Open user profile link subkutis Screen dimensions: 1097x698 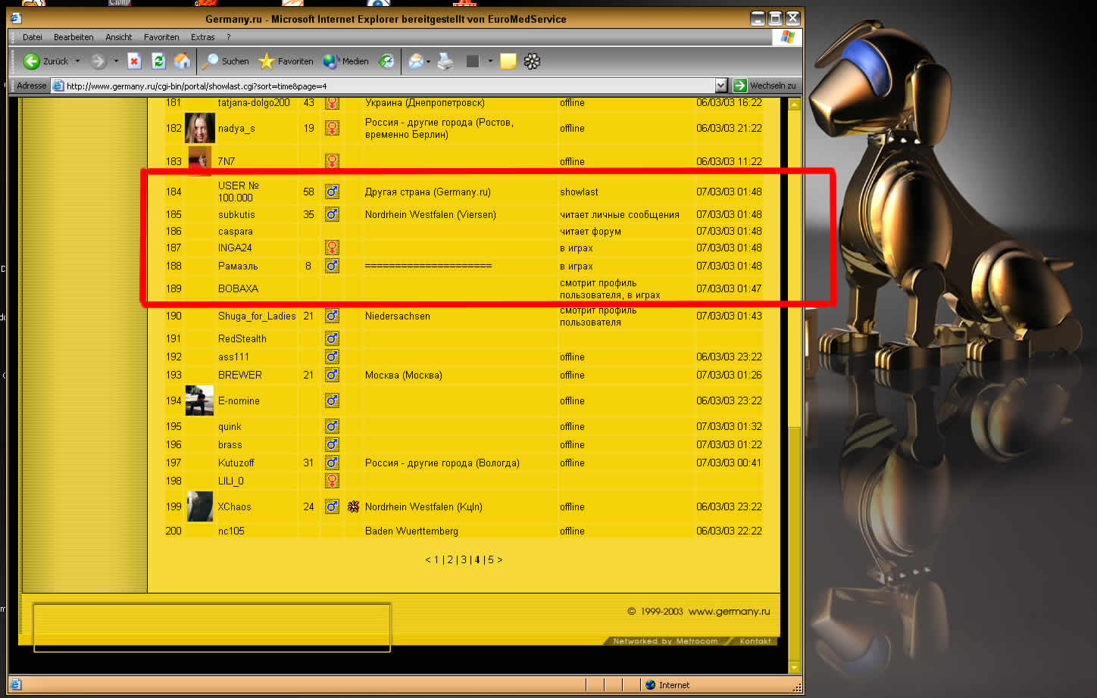pos(236,215)
